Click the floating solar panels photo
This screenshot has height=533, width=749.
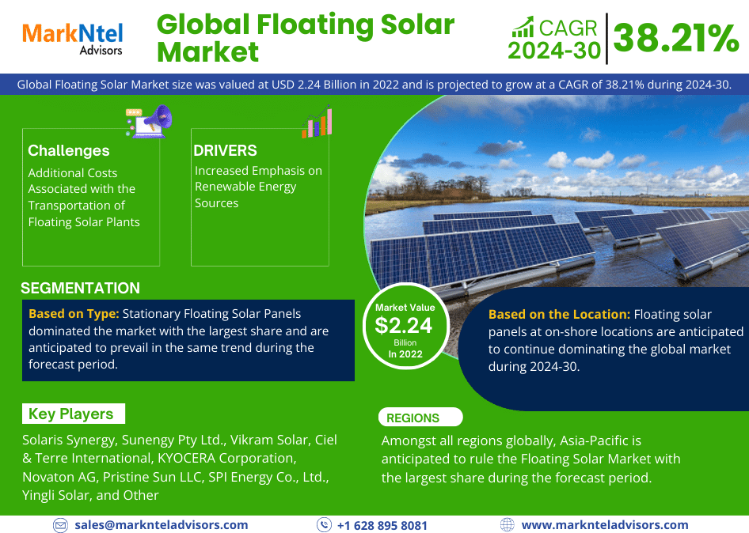pyautogui.click(x=557, y=191)
